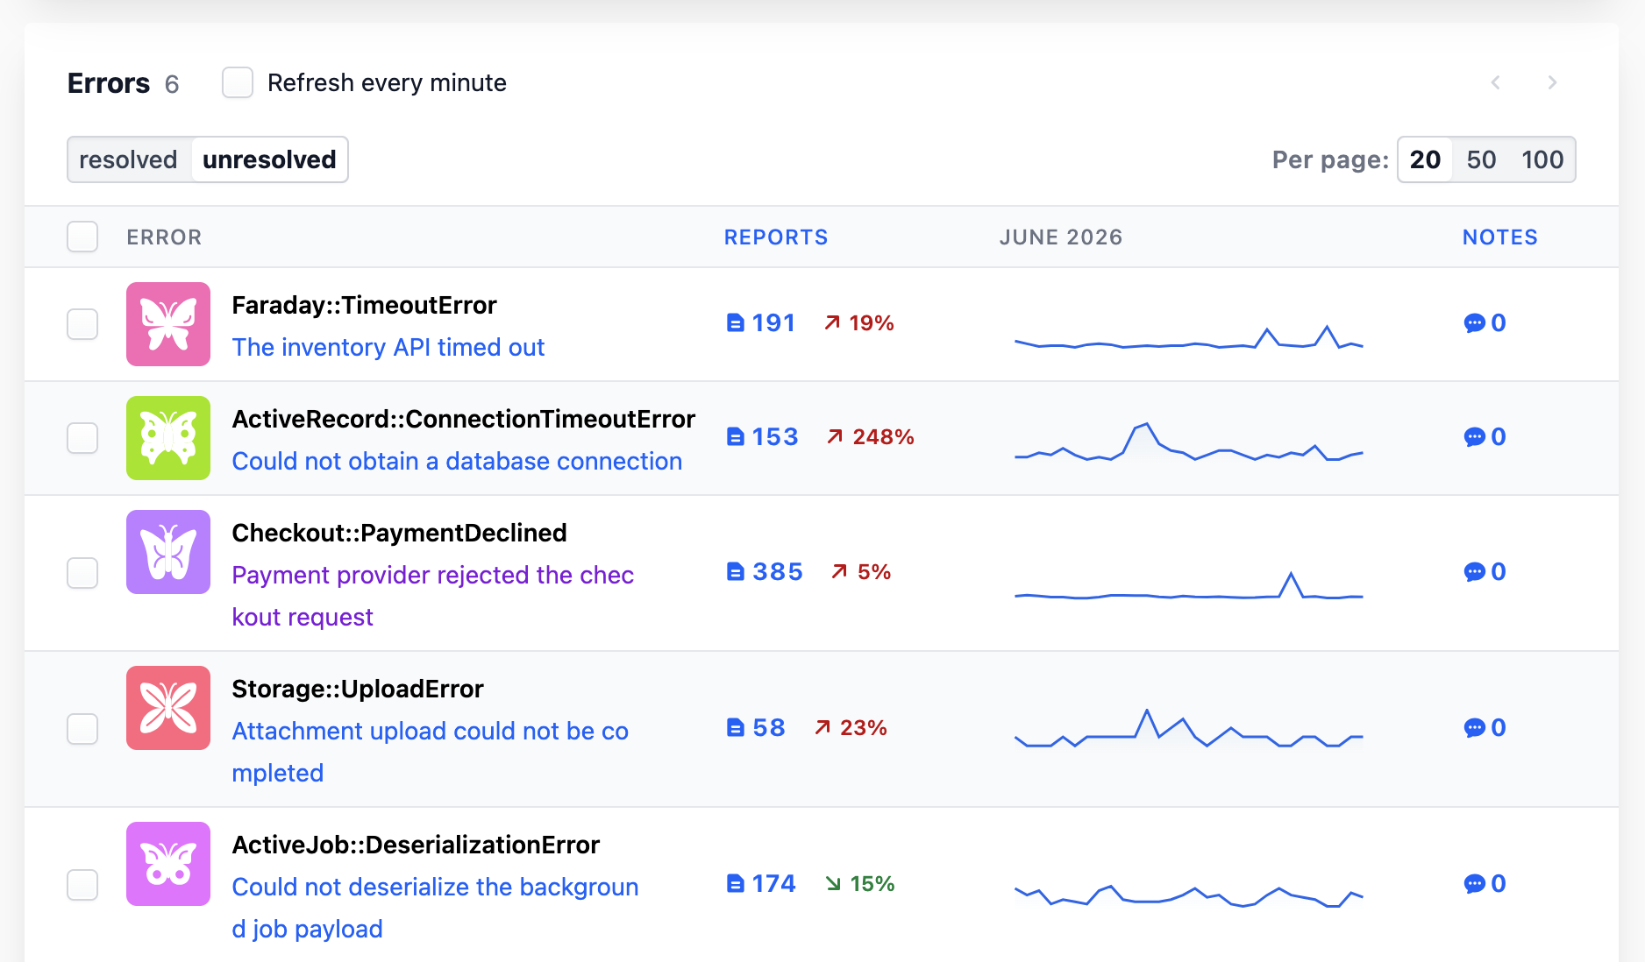Open the red butterfly icon for Storage::UploadError
Image resolution: width=1645 pixels, height=962 pixels.
point(168,708)
